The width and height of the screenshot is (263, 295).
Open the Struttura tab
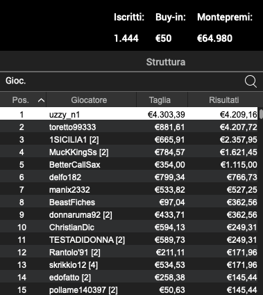click(x=166, y=62)
